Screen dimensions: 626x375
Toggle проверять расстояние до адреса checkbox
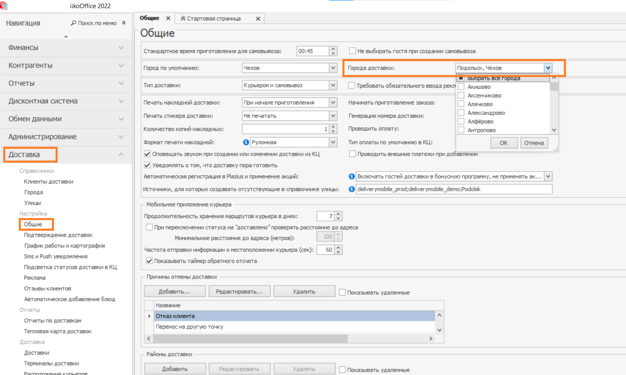[149, 227]
